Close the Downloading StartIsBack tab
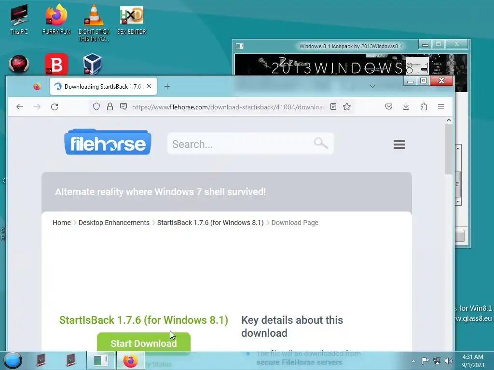The image size is (494, 370). [150, 86]
